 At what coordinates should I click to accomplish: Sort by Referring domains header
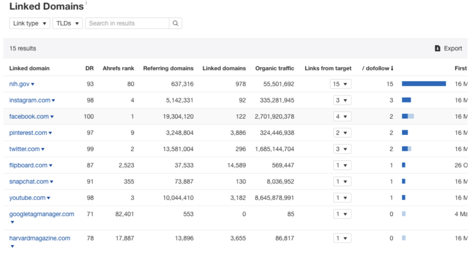[x=168, y=68]
